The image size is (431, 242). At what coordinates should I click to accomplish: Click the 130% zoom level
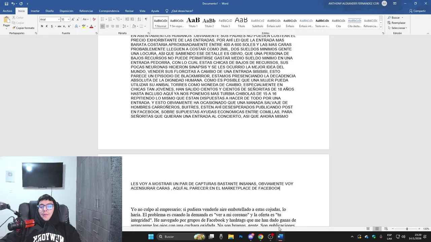pos(426,229)
